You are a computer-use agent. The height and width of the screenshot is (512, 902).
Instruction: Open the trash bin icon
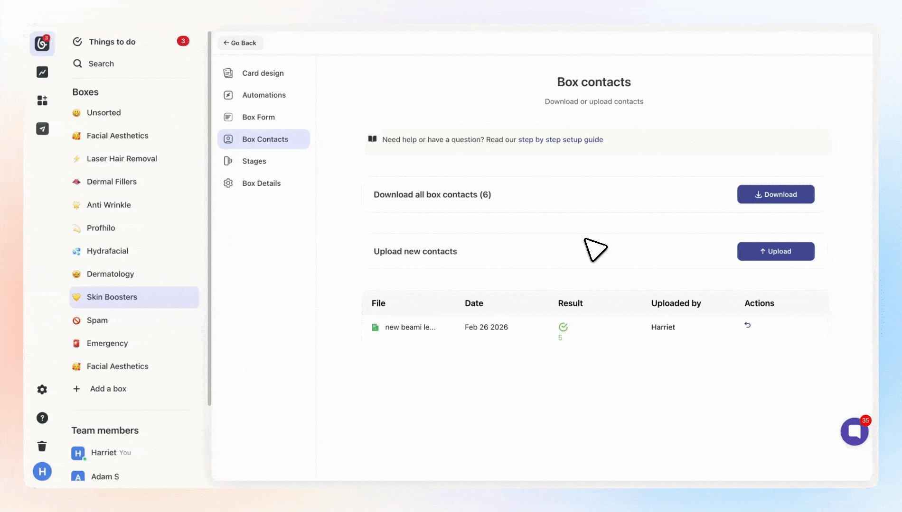42,446
